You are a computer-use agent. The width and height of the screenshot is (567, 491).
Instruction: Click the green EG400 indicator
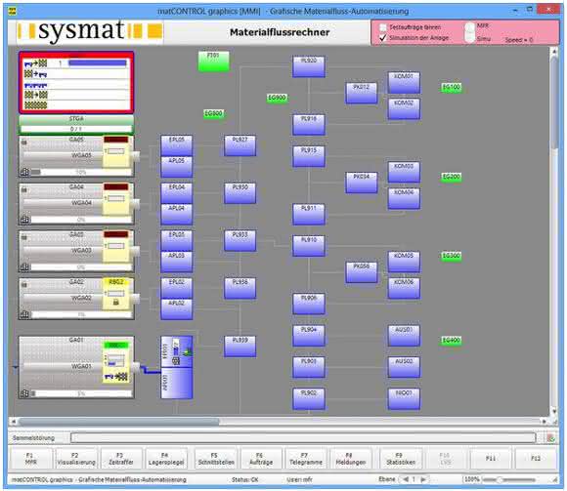(x=452, y=340)
